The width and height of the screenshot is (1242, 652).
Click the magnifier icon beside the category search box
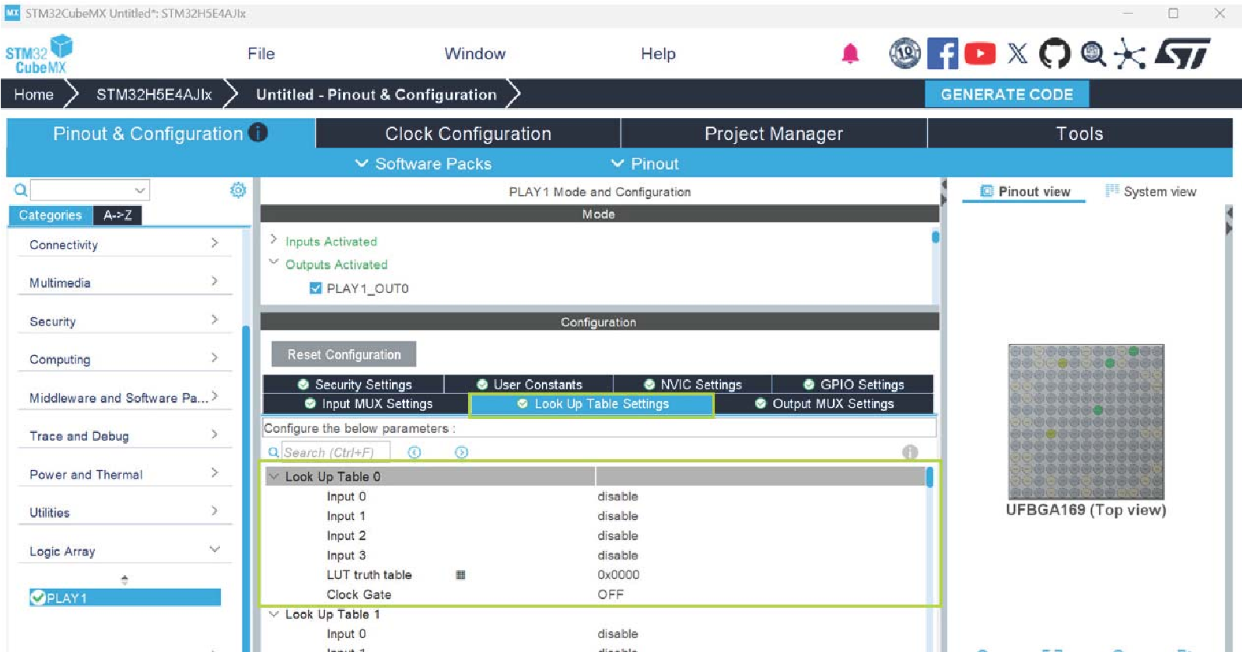pos(21,190)
